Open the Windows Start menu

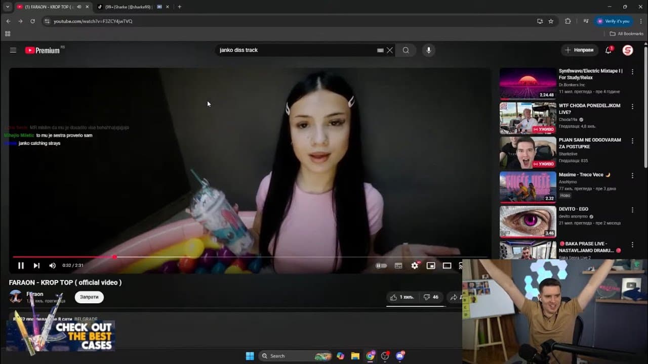click(250, 356)
